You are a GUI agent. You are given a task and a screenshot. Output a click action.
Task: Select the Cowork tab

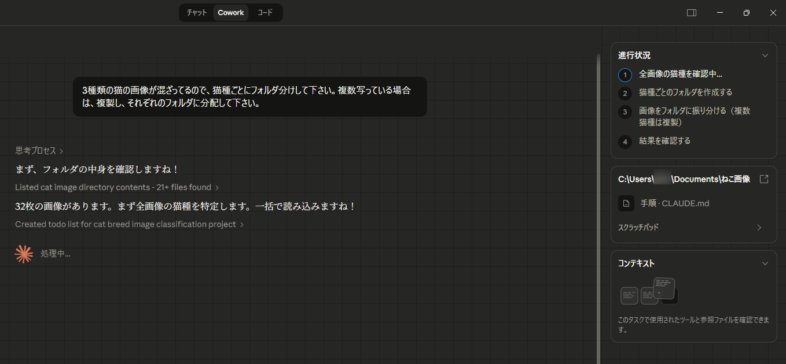click(230, 13)
